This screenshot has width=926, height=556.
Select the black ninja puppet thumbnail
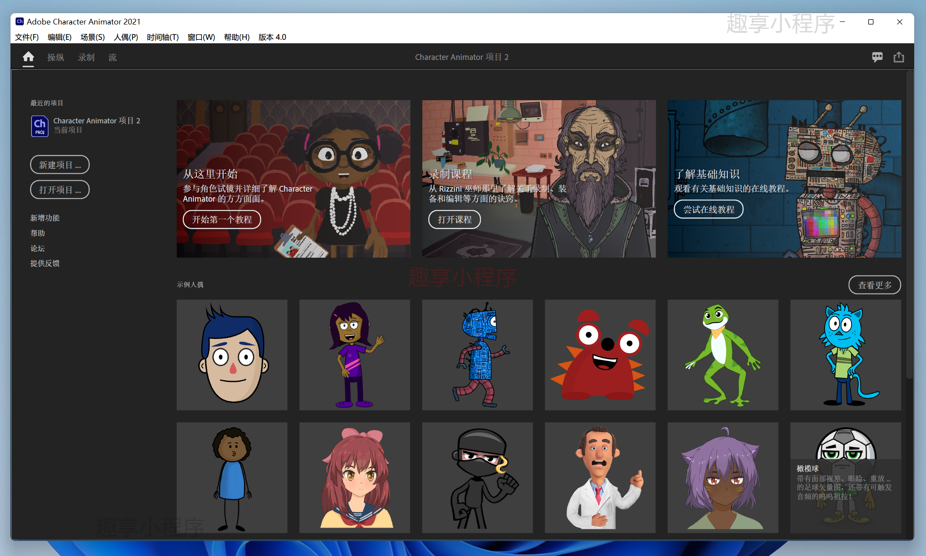477,477
